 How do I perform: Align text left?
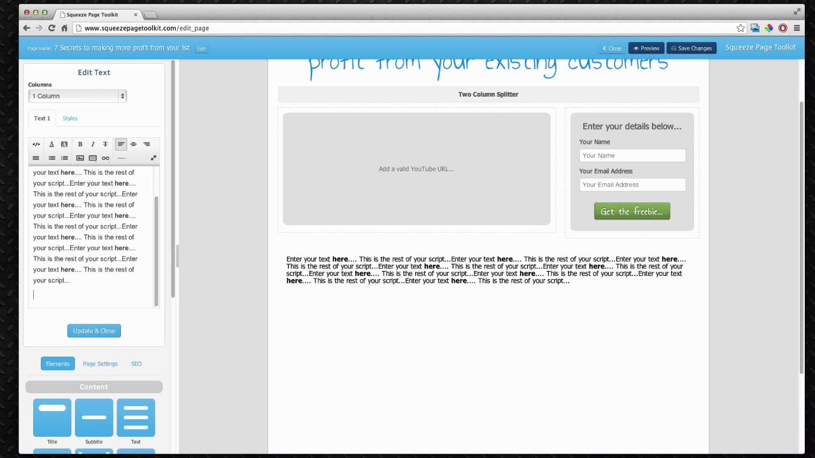121,144
